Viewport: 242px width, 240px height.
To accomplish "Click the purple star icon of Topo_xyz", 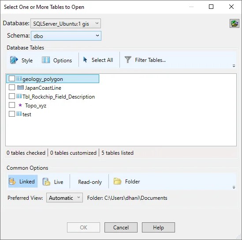I will click(20, 105).
